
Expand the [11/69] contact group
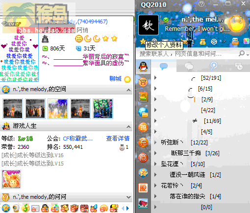click(155, 121)
